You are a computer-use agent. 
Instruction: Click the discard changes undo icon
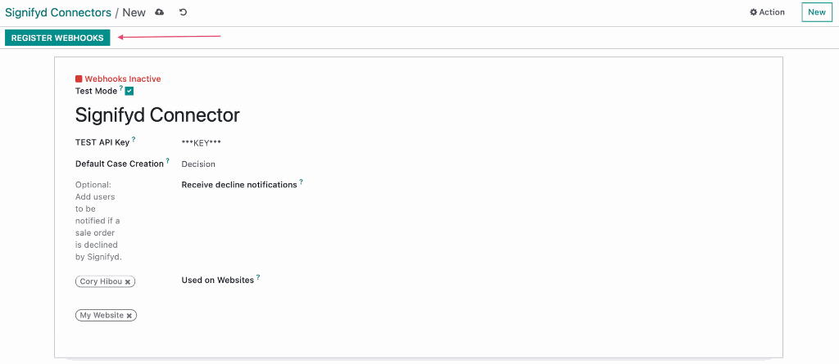click(x=183, y=12)
